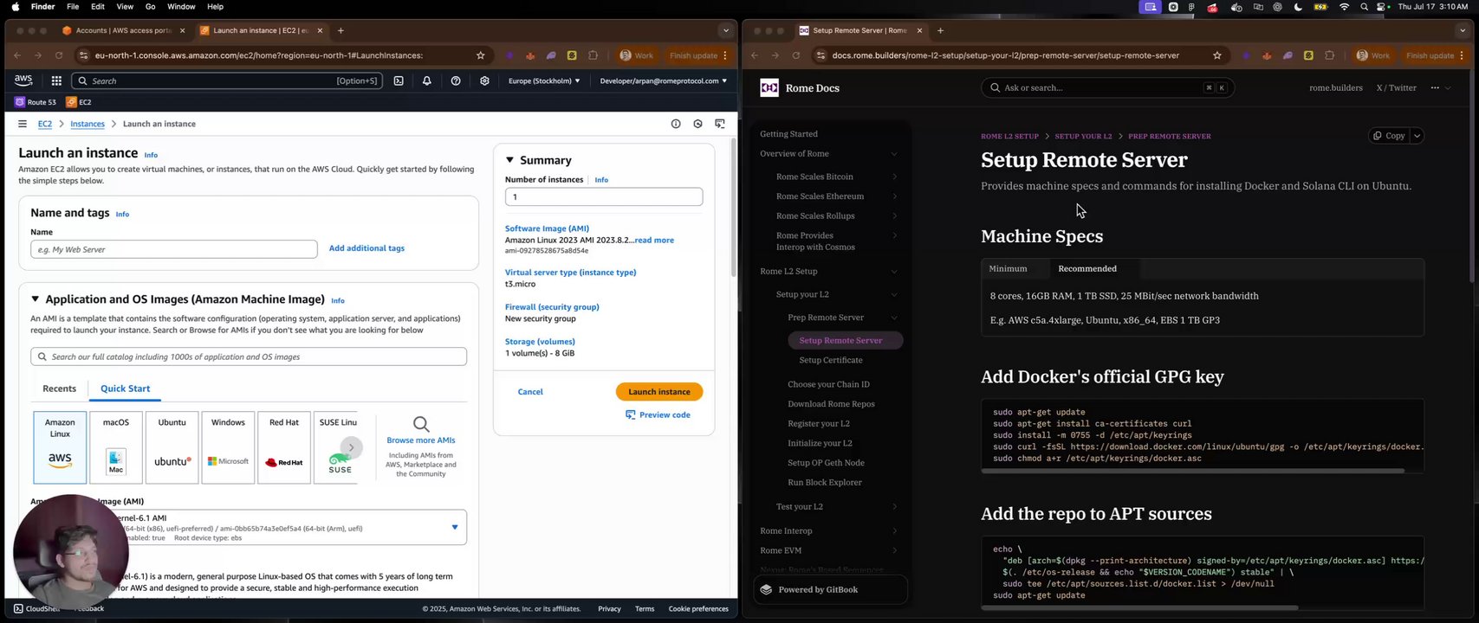Open a new tab in AWS window

[341, 30]
